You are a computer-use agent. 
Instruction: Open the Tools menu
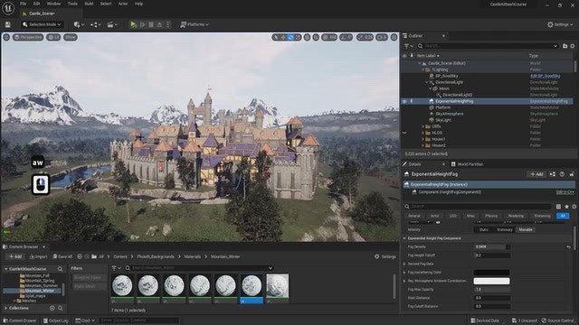pos(72,4)
